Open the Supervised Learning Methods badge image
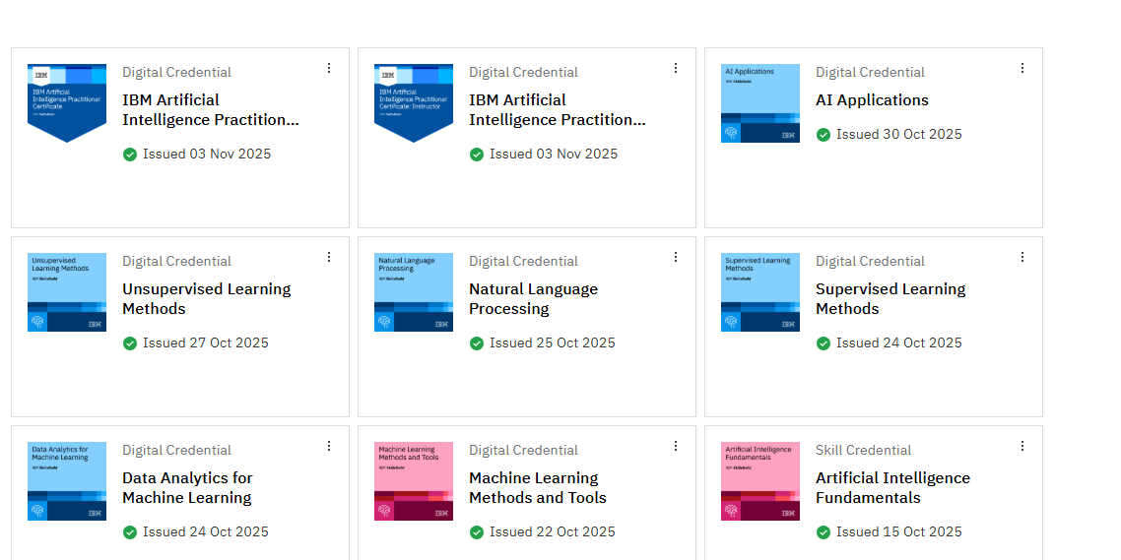This screenshot has height=560, width=1121. (759, 292)
